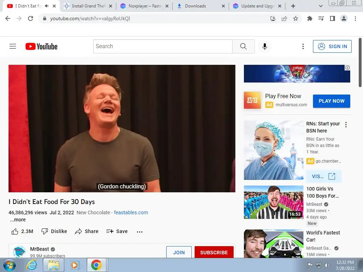
Task: Click the ad info icon on banner
Action: [347, 68]
